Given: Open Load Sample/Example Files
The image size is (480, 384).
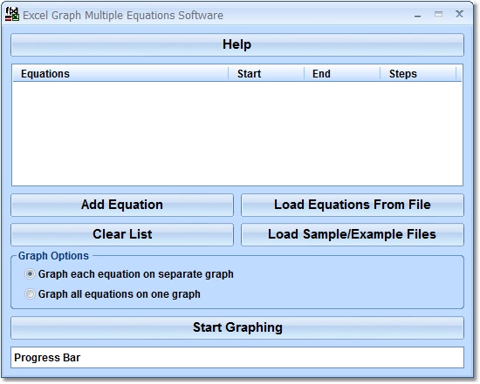Looking at the screenshot, I should pyautogui.click(x=353, y=234).
